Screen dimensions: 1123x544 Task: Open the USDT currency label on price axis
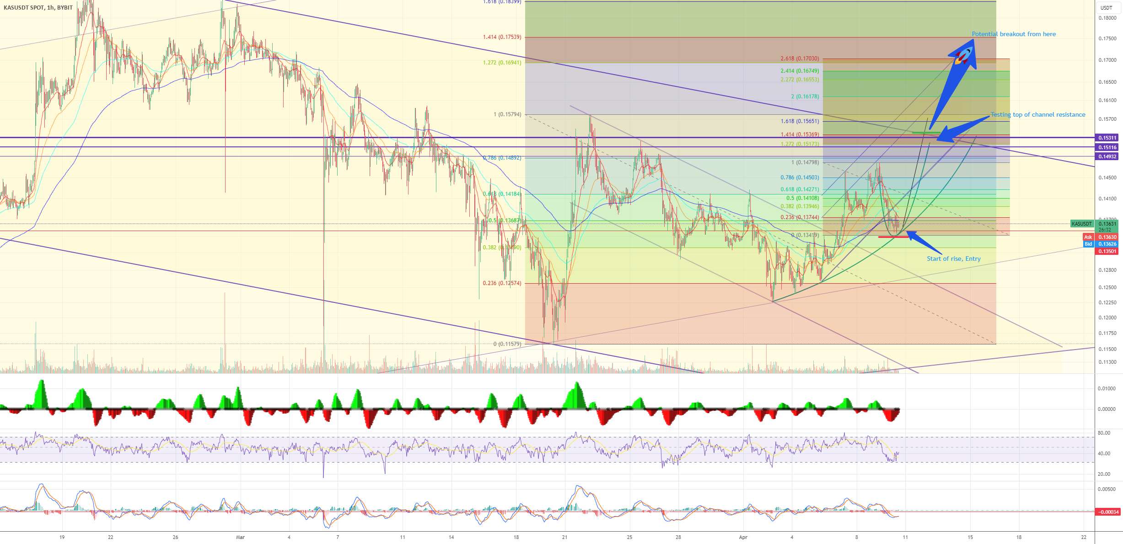(x=1106, y=7)
